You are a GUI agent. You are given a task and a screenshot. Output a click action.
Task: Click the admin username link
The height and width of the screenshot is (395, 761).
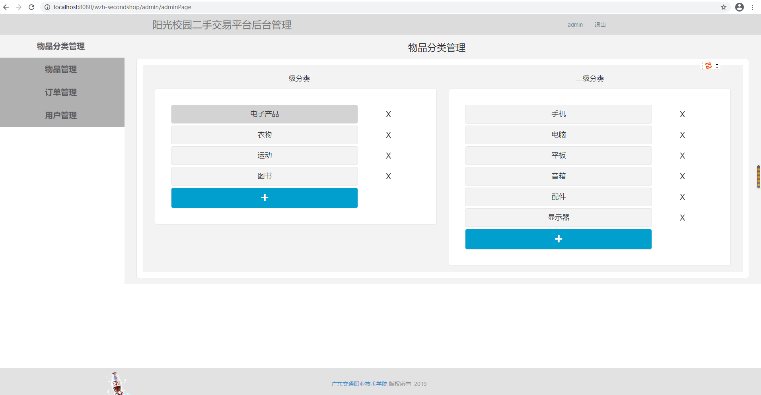(x=575, y=25)
